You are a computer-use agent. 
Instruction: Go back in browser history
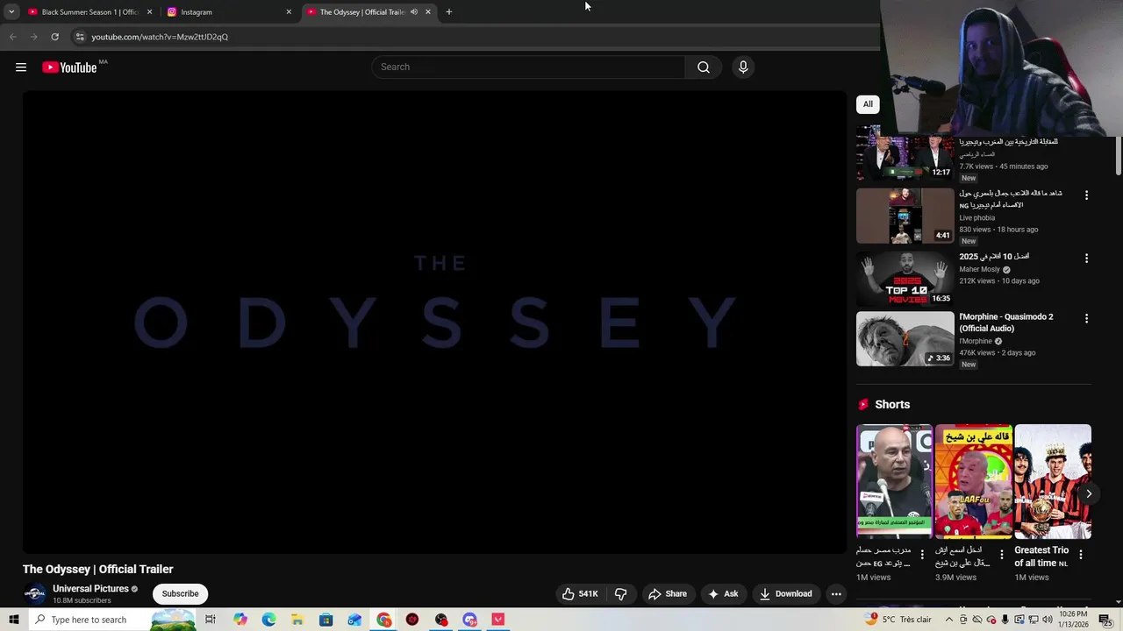coord(12,37)
